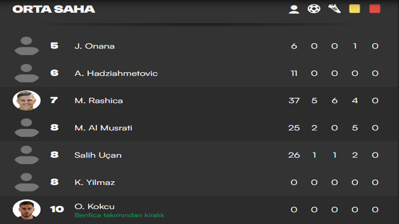Click the yellow card icon
Viewport: 399px width, 224px height.
354,9
